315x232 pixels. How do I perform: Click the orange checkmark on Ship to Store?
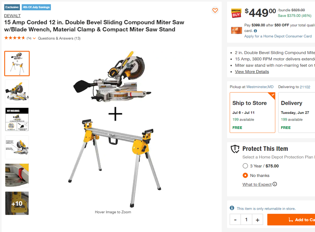coord(272,94)
